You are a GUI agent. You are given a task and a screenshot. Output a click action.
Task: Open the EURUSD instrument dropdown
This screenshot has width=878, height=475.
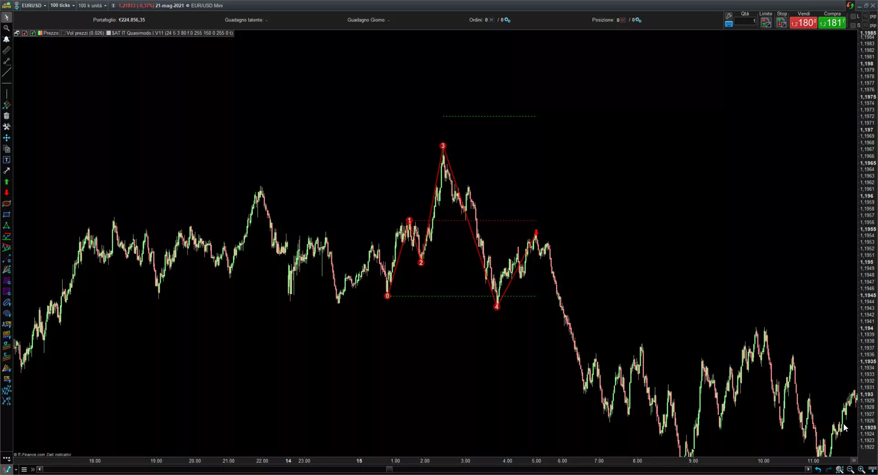tap(34, 5)
